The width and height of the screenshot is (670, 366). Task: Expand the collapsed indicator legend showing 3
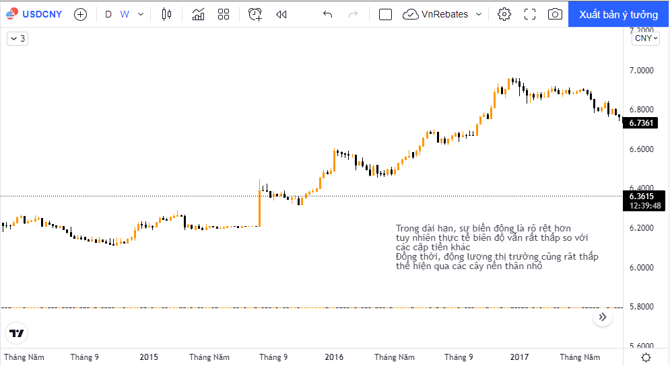pos(18,38)
